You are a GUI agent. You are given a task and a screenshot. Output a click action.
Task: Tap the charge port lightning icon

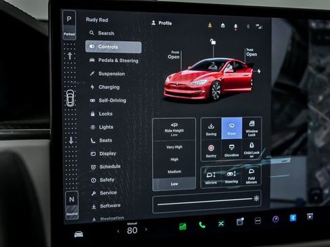259,71
